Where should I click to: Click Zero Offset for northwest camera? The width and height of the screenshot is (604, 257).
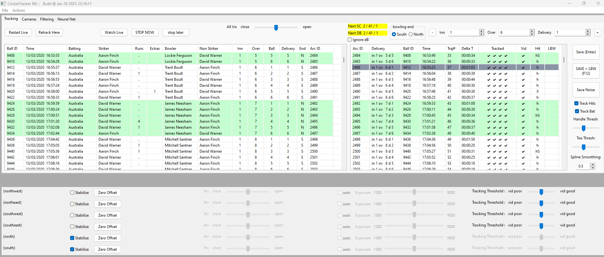(107, 193)
